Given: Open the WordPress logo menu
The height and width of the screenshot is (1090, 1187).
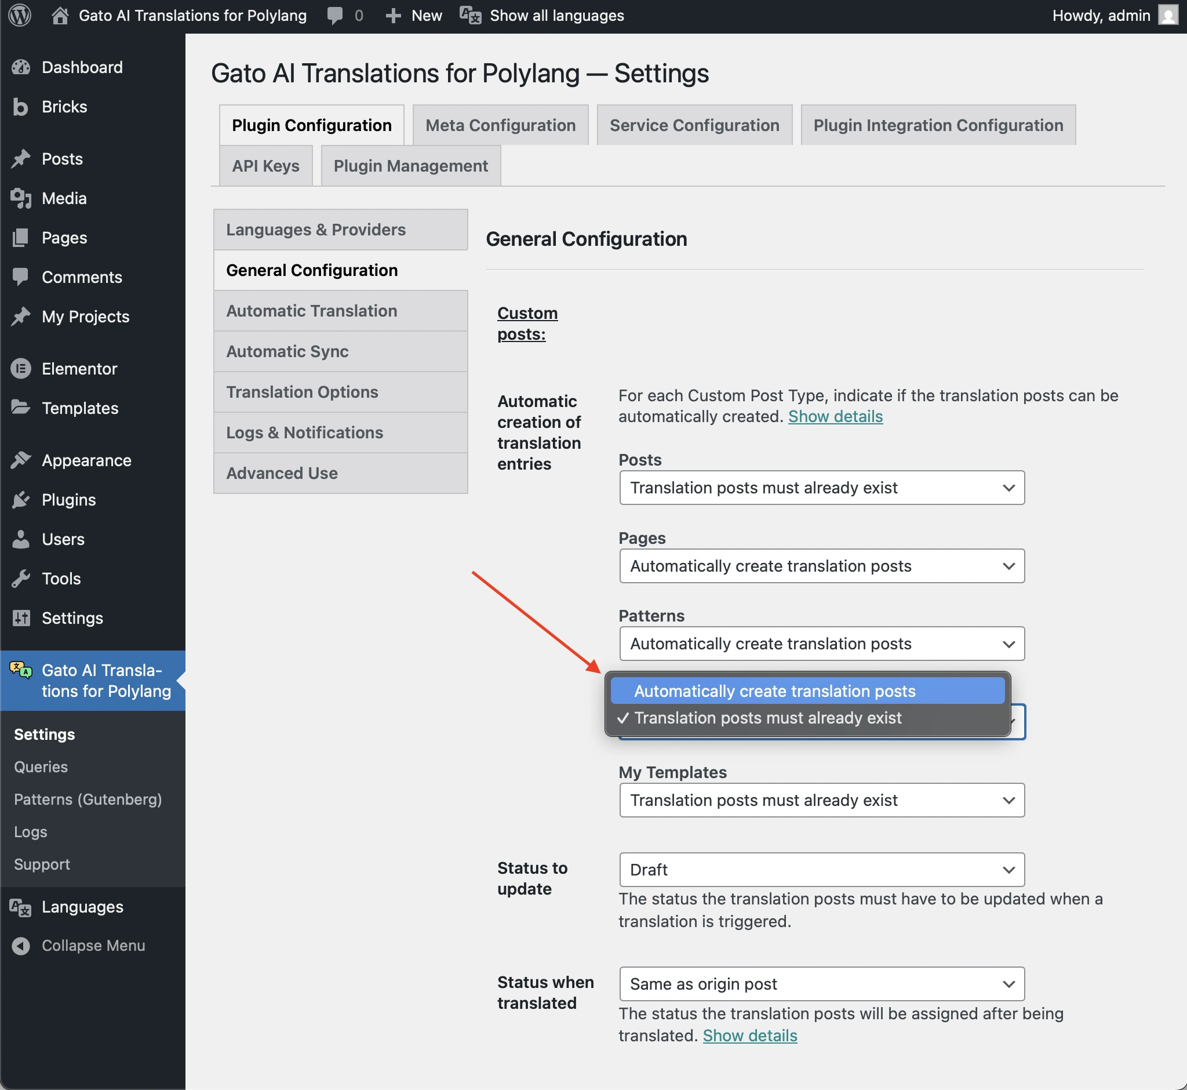Looking at the screenshot, I should [x=20, y=15].
